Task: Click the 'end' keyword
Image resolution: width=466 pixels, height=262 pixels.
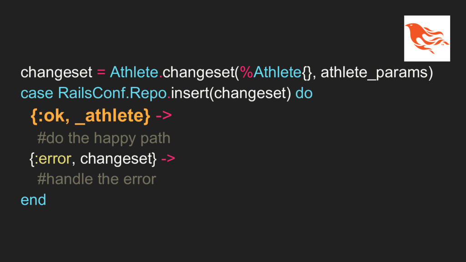Action: click(33, 200)
